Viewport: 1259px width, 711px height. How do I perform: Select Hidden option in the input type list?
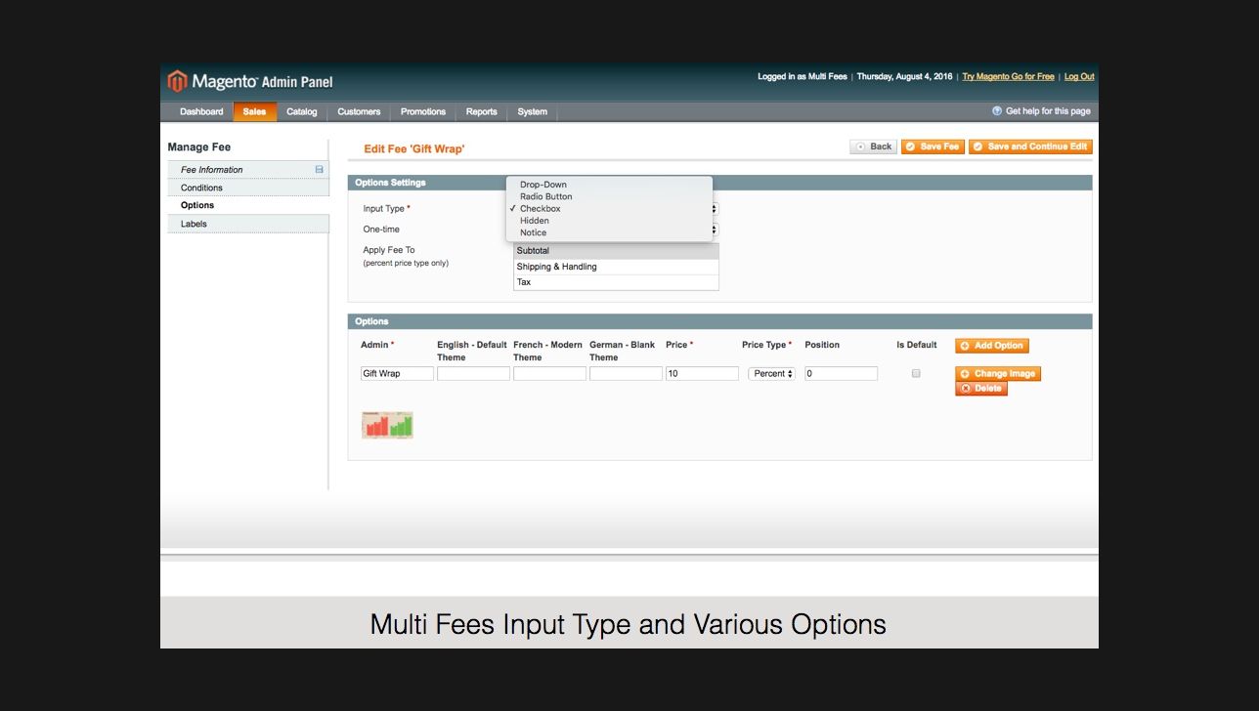click(534, 221)
